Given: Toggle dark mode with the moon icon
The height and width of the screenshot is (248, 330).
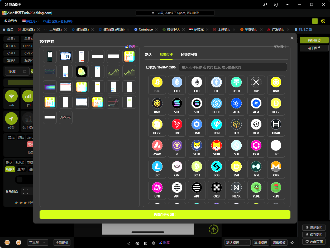Looking at the screenshot, I should 323,21.
